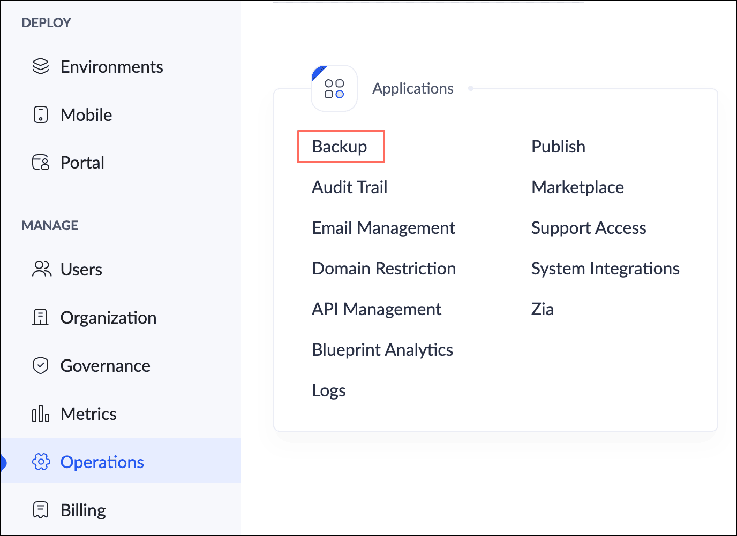Select API Management link
The width and height of the screenshot is (737, 536).
[x=377, y=309]
